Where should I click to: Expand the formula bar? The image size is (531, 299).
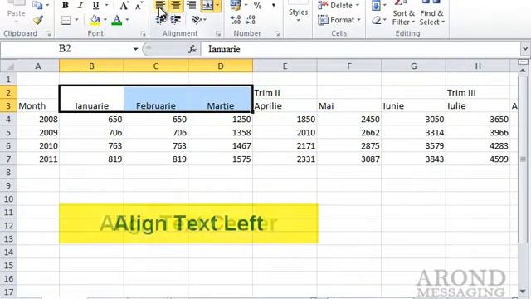point(525,49)
